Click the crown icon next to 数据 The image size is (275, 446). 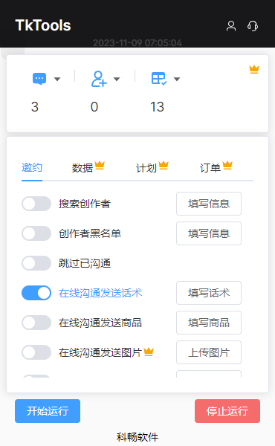coord(100,165)
